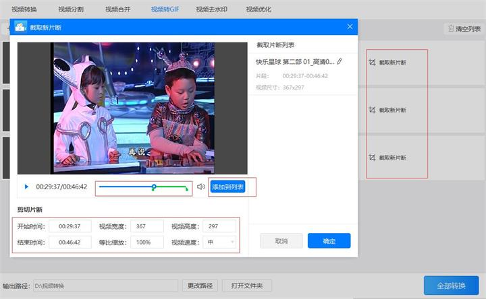
Task: Cancel the dialog with 取消
Action: click(281, 241)
